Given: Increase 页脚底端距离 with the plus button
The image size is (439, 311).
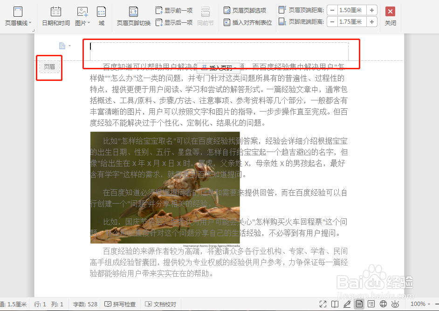Looking at the screenshot, I should pos(372,21).
